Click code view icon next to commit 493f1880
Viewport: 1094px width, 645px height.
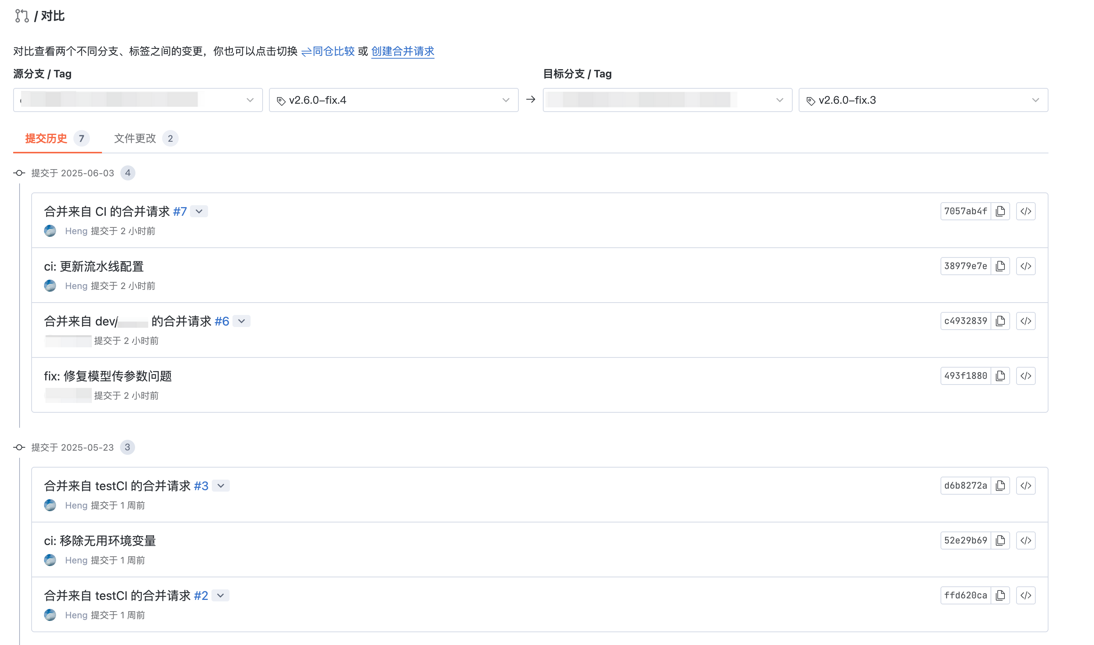click(1026, 375)
